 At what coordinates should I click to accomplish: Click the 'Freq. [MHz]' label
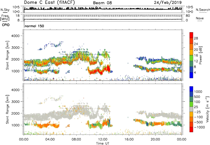[x=5, y=18]
